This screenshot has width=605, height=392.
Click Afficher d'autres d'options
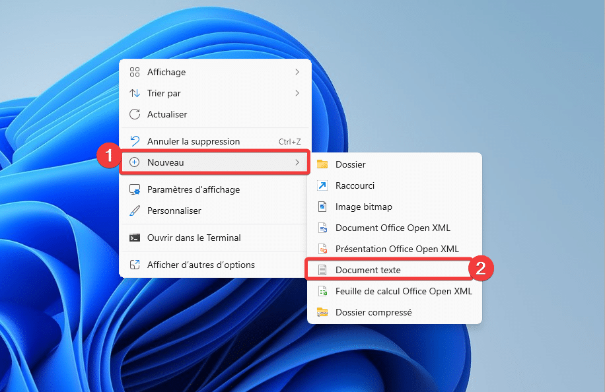click(x=201, y=265)
